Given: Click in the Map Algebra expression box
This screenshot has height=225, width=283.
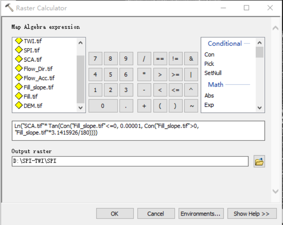Looking at the screenshot, I should point(139,131).
